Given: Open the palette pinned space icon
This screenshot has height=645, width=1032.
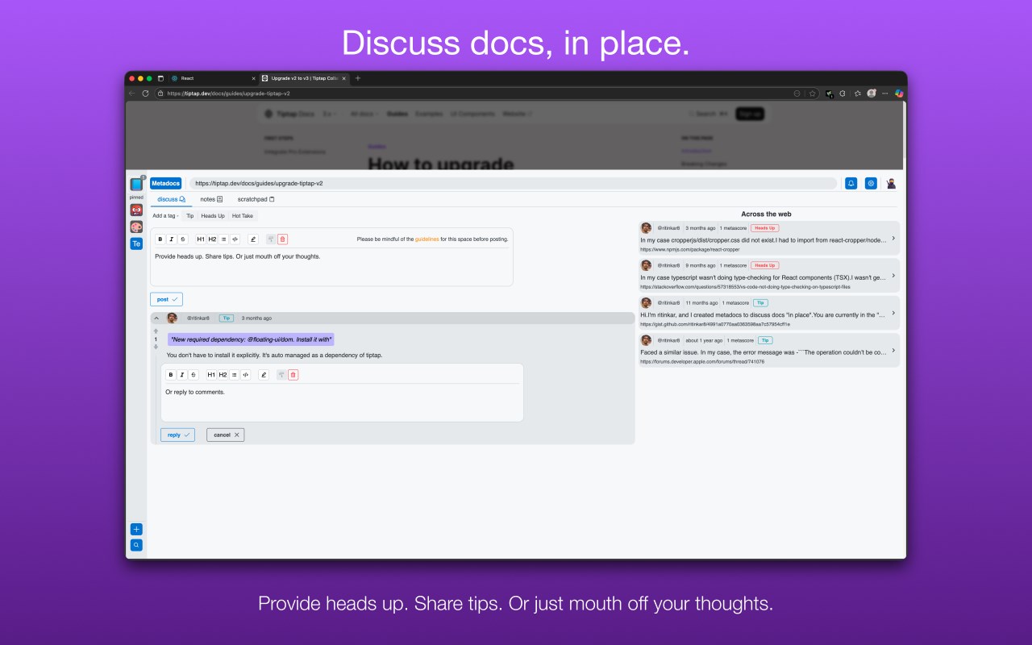Looking at the screenshot, I should [136, 227].
